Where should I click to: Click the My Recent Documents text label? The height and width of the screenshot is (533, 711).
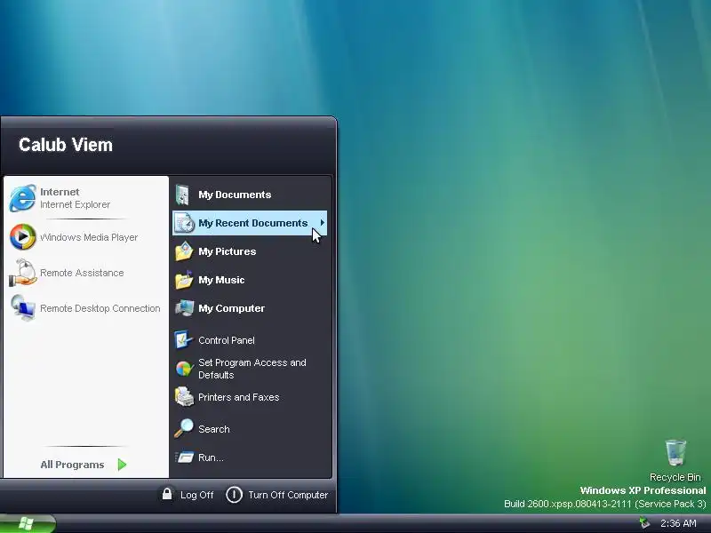(253, 223)
